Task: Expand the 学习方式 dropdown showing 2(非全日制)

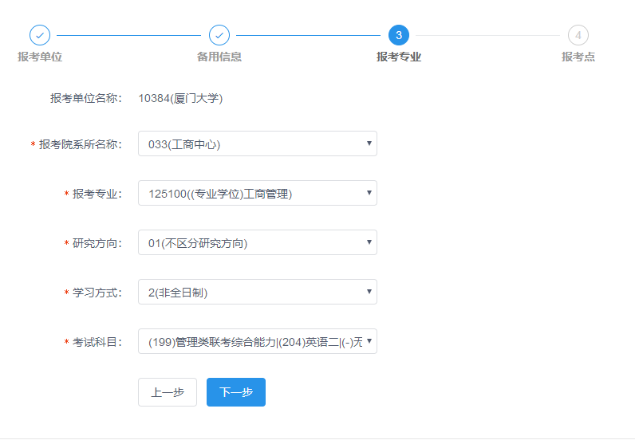Action: click(x=257, y=293)
